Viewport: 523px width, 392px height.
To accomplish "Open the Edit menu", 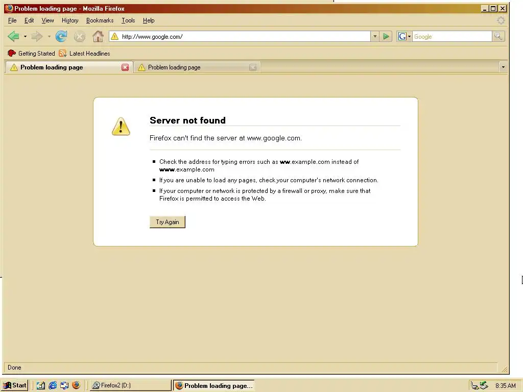I will coord(29,20).
